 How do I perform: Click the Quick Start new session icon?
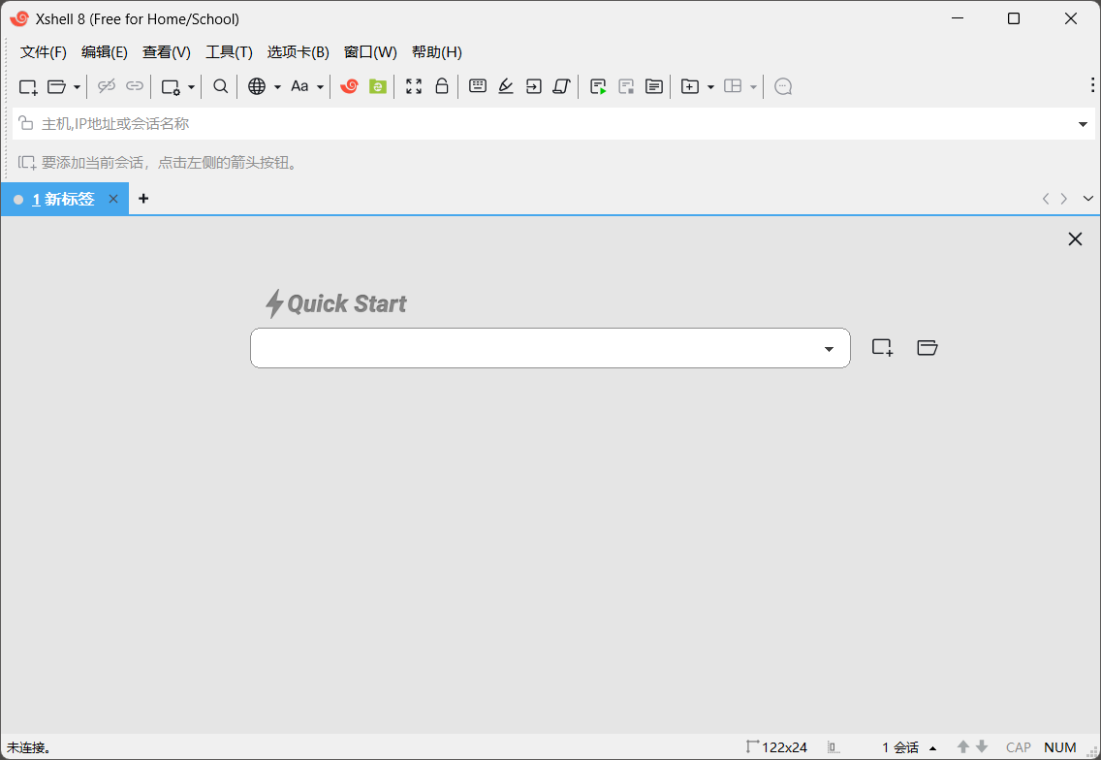coord(882,348)
